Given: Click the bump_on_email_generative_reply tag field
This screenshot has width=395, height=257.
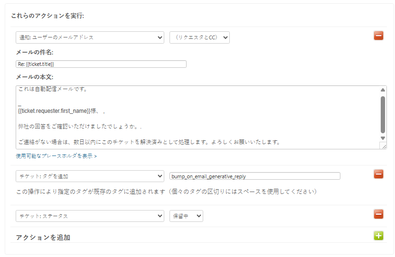Looking at the screenshot, I should (x=254, y=176).
